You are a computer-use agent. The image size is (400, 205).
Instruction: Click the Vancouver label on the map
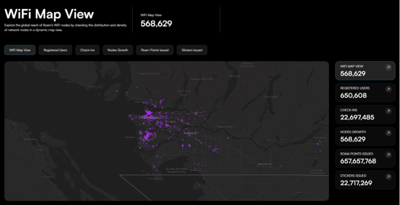click(150, 118)
